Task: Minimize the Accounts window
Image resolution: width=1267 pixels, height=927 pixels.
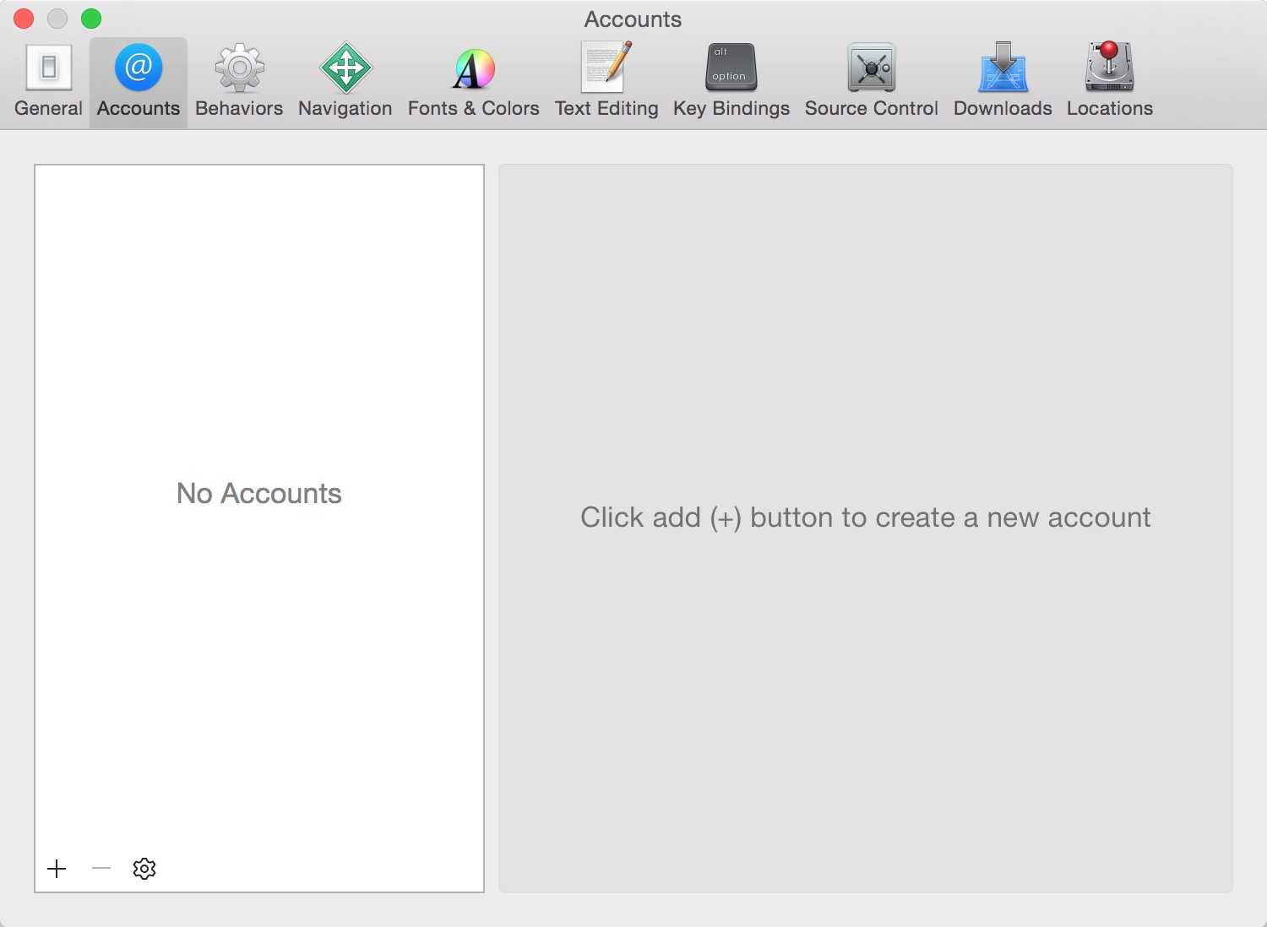Action: click(57, 19)
